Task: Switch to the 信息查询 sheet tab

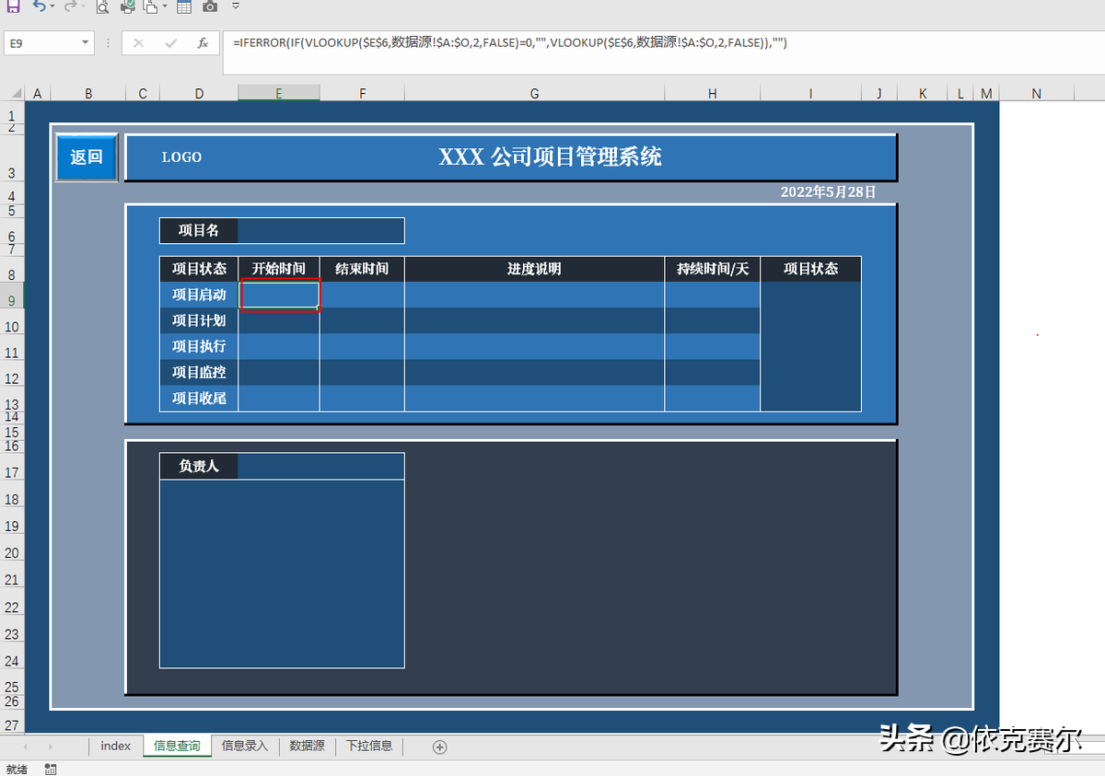Action: click(177, 746)
